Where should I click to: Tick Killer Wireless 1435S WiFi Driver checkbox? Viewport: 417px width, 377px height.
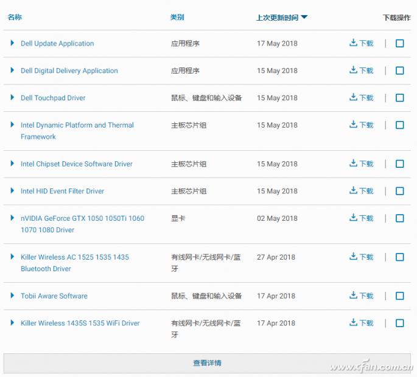pos(400,323)
